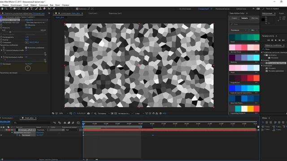This screenshot has height=161, width=287.
Task: Switch to the Композиция 1 timeline tab
Action: 8,118
